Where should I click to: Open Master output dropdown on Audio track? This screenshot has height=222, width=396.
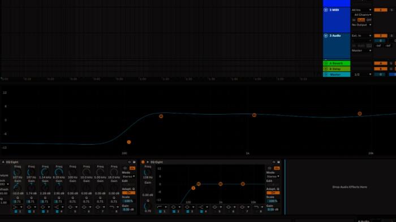361,51
